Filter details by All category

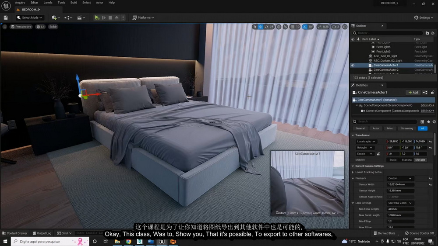(x=422, y=128)
